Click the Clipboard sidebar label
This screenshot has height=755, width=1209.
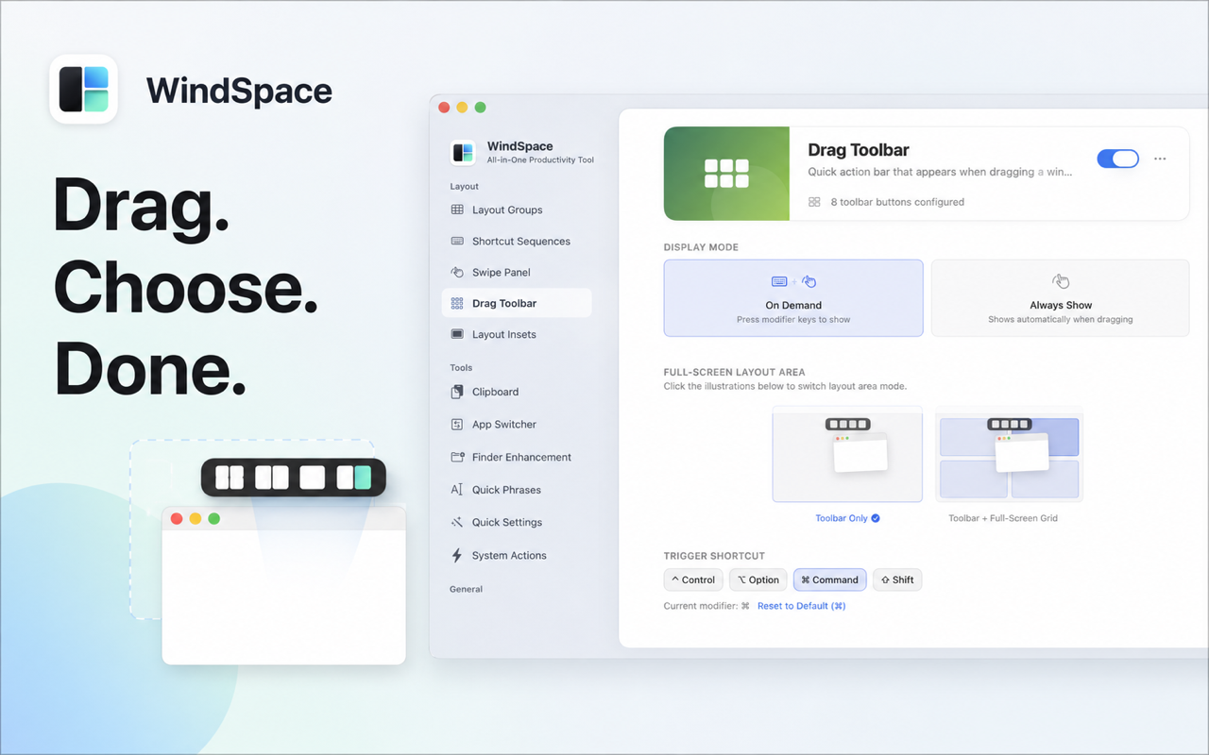495,392
